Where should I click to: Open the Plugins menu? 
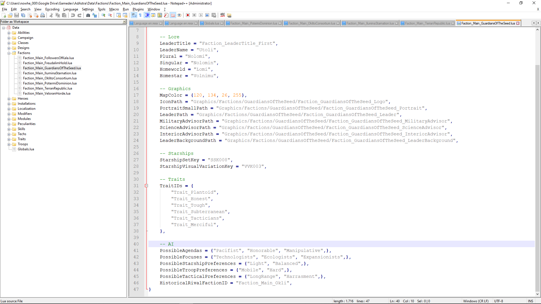(138, 9)
